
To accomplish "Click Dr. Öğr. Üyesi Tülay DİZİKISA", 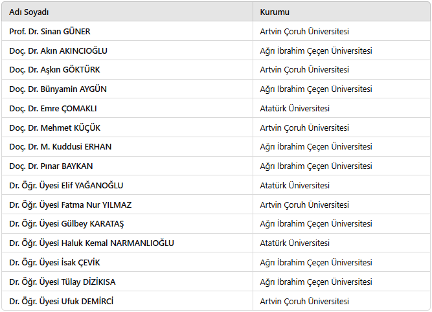I will pyautogui.click(x=62, y=282).
